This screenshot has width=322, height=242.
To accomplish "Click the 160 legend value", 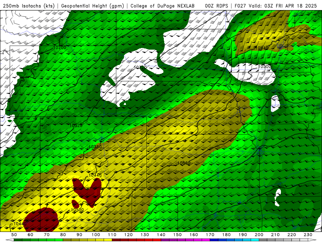I will coord(194,235).
